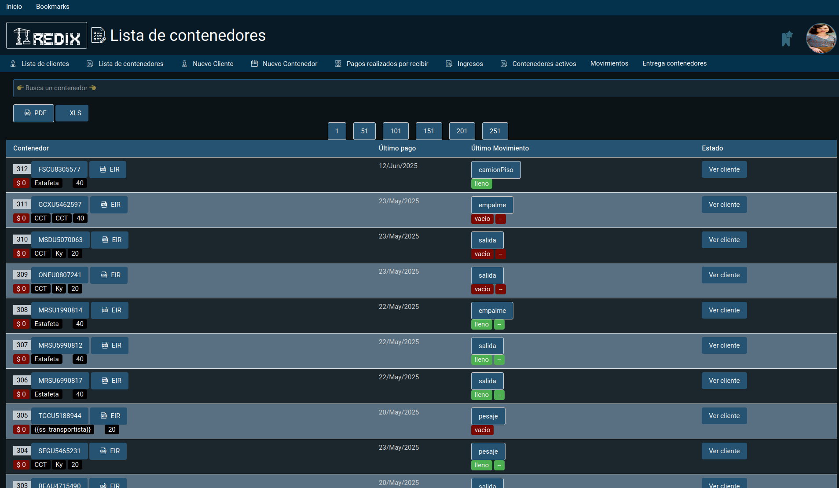Screen dimensions: 839x488
Task: Open container MRSU1990814 details
Action: 60,310
